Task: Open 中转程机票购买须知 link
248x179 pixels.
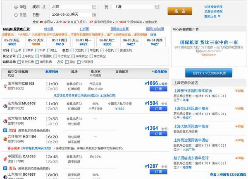Action: click(x=36, y=148)
